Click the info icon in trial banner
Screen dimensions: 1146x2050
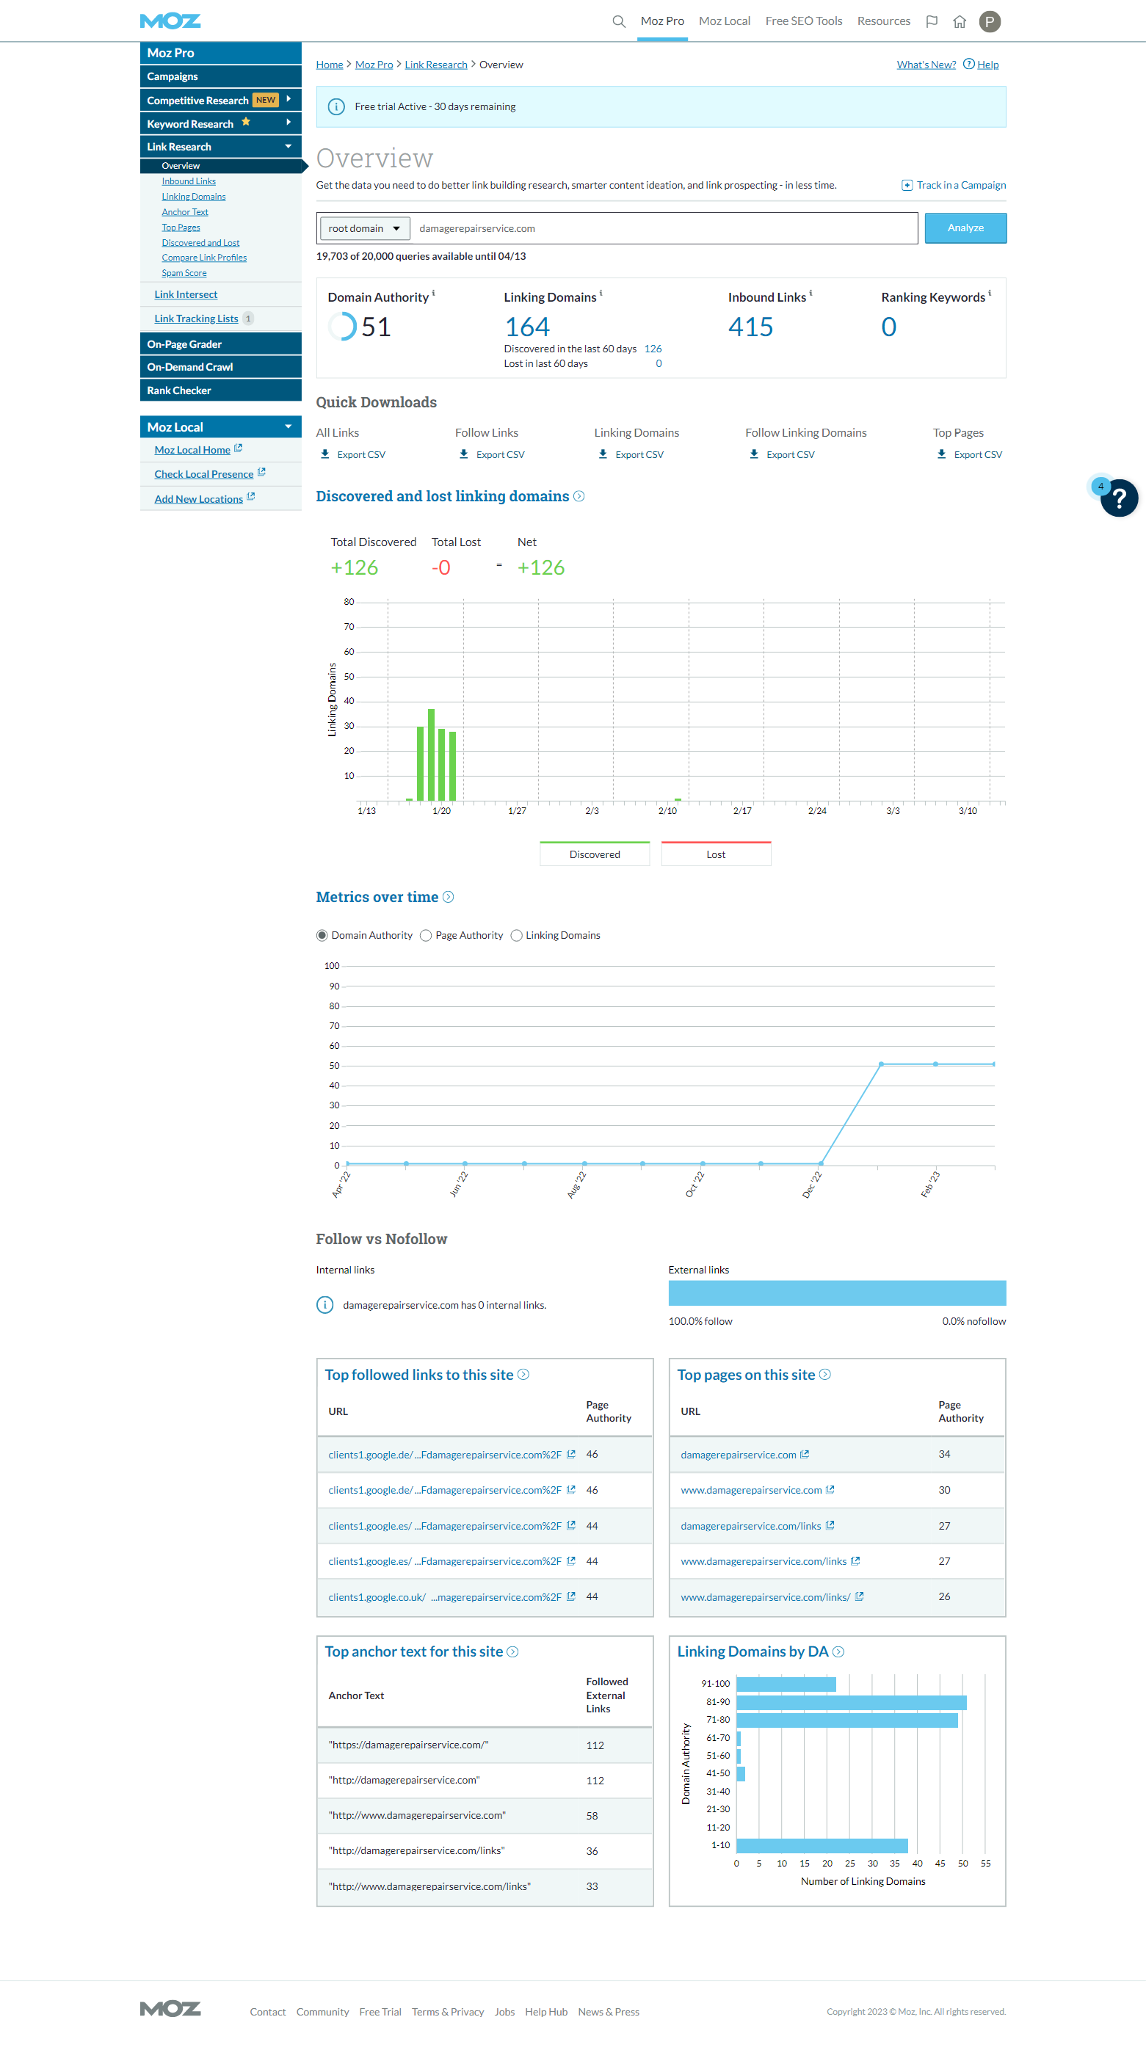pos(336,106)
